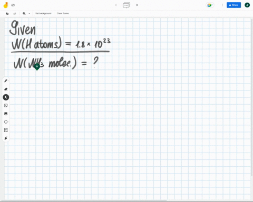253x202 pixels.
Task: Activate the laser pointer tool
Action: (x=6, y=138)
